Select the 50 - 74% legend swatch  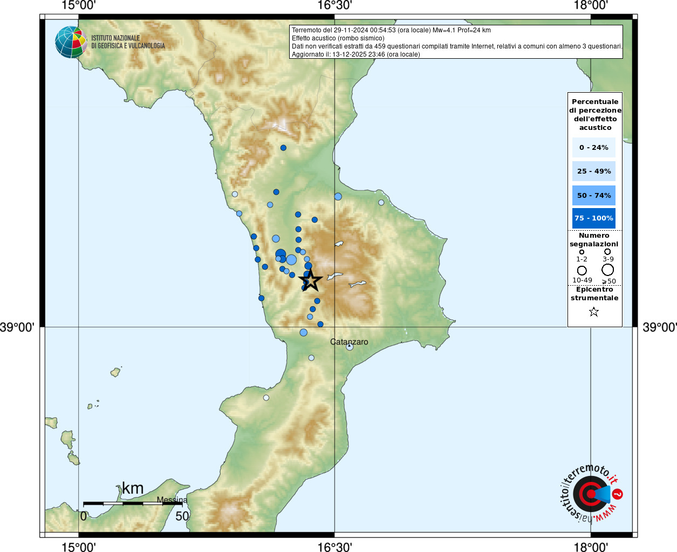[593, 195]
